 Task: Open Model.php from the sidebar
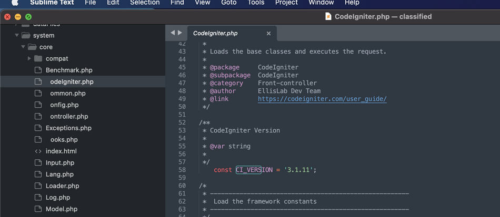click(62, 209)
